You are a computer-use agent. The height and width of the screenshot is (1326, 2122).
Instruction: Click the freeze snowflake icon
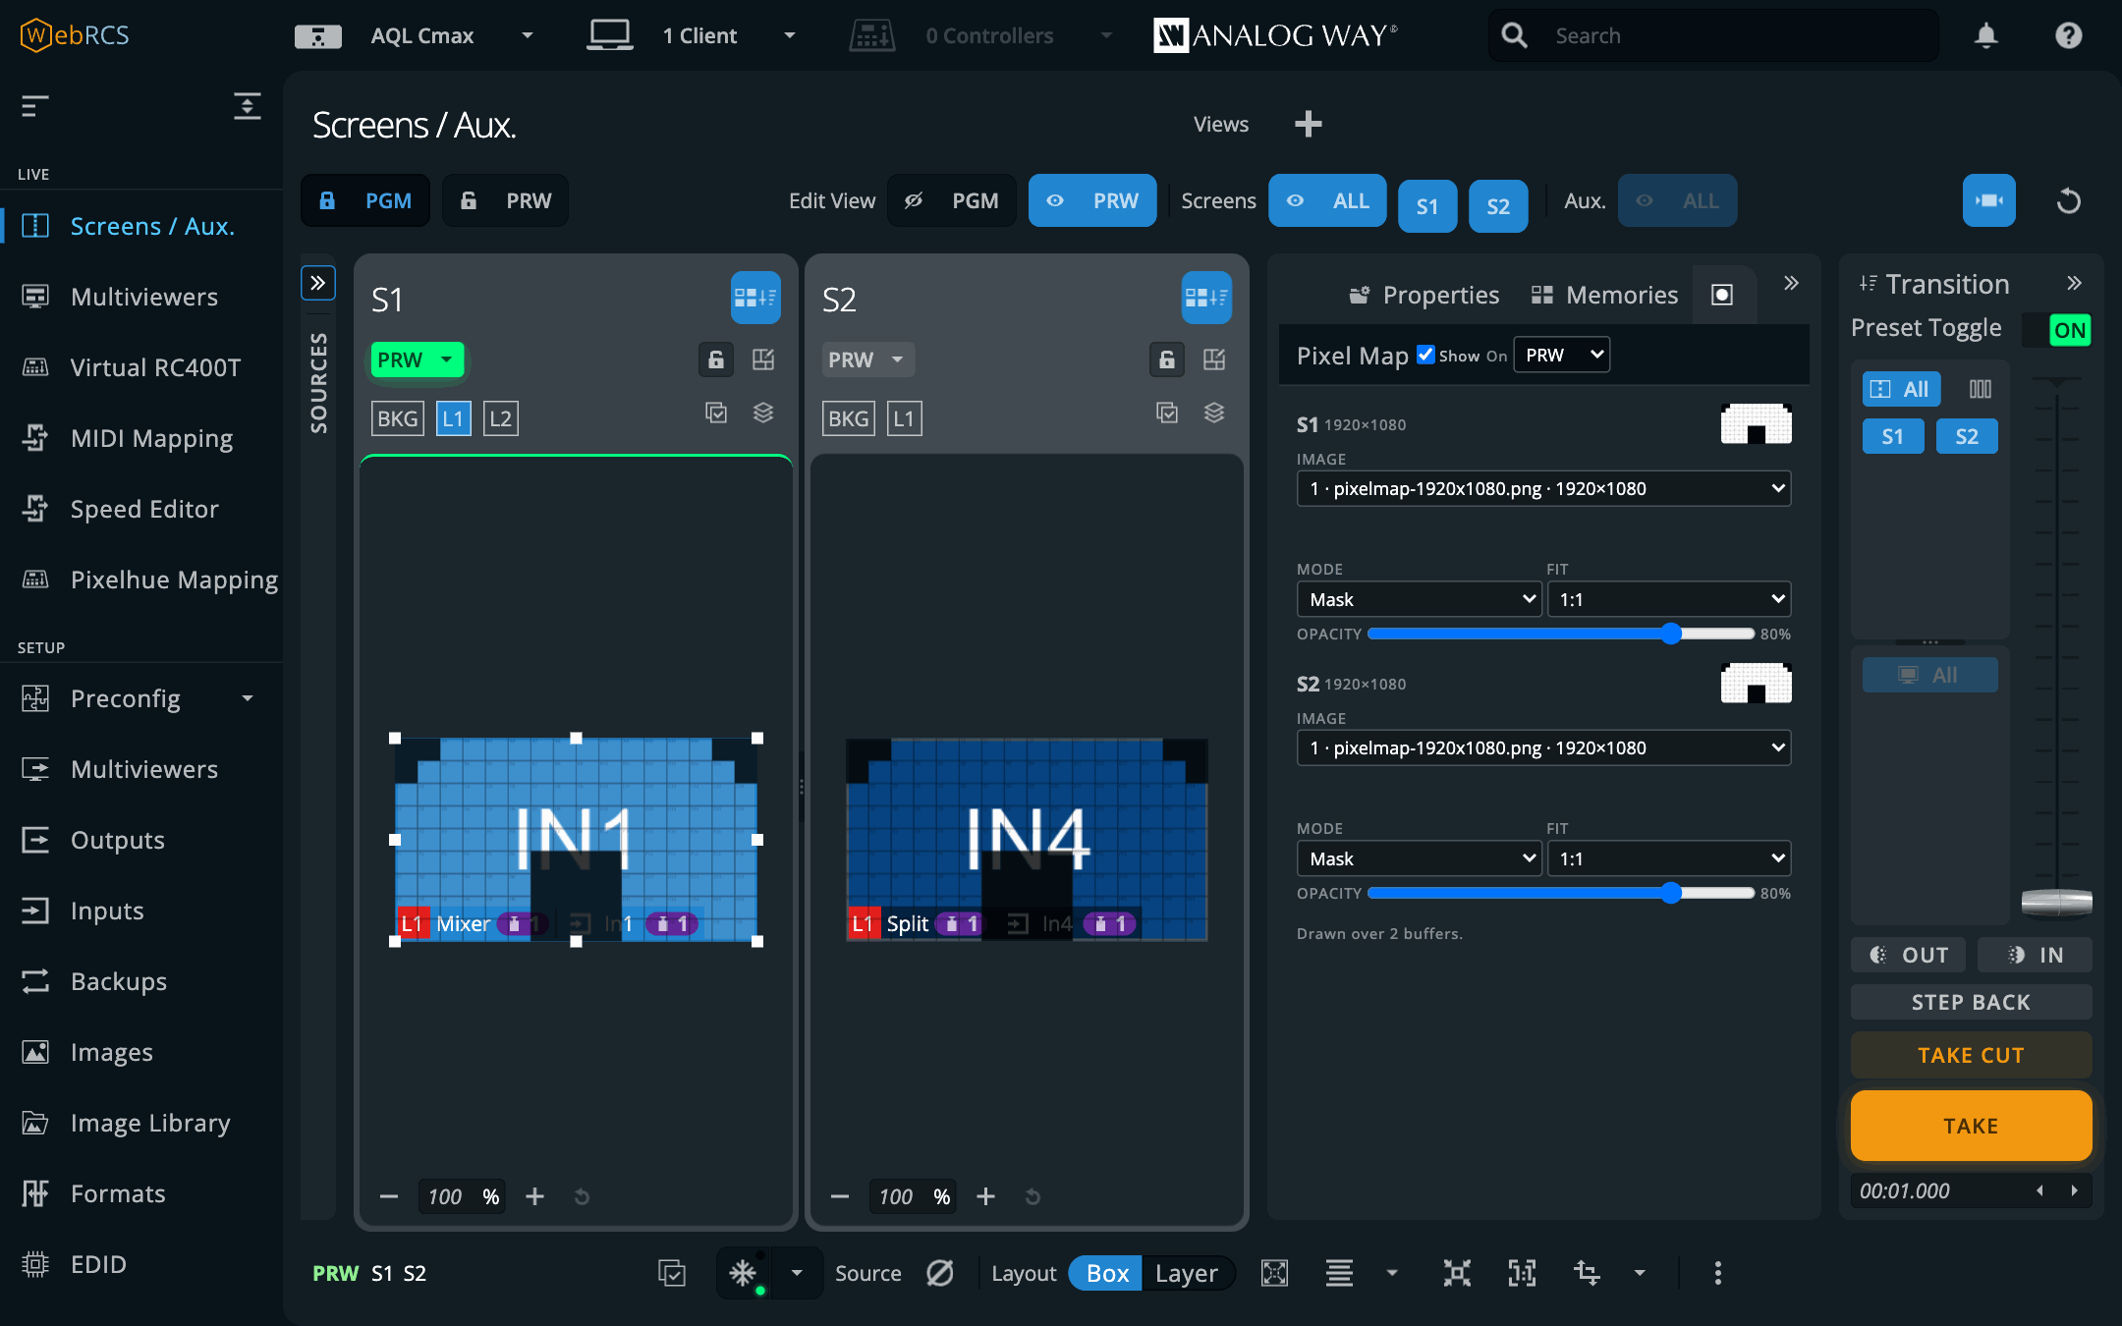tap(743, 1273)
